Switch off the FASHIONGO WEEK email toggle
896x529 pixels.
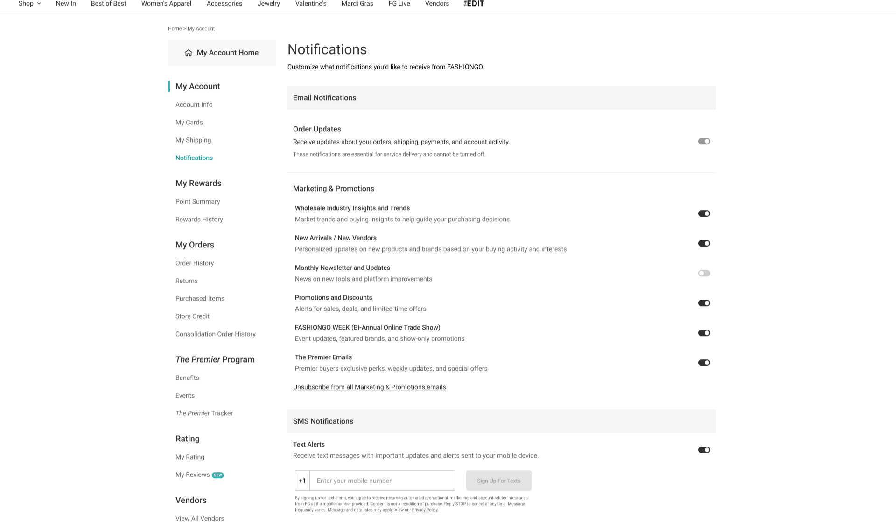pos(704,333)
